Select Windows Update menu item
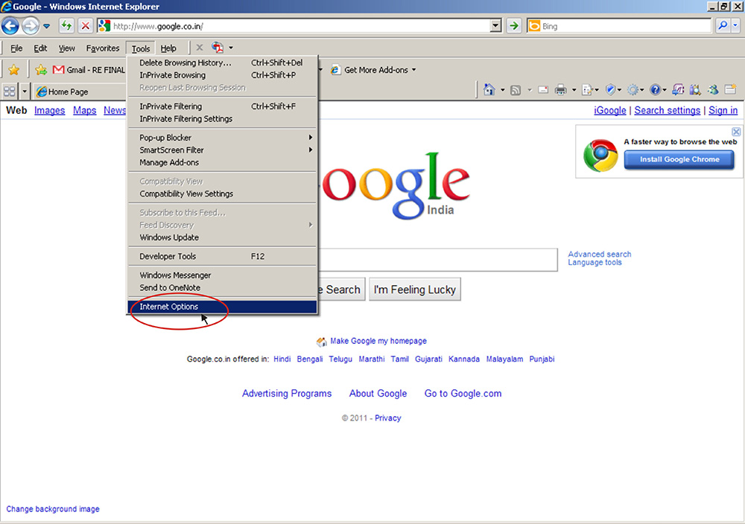Screen dimensions: 745x524 [x=222, y=237]
